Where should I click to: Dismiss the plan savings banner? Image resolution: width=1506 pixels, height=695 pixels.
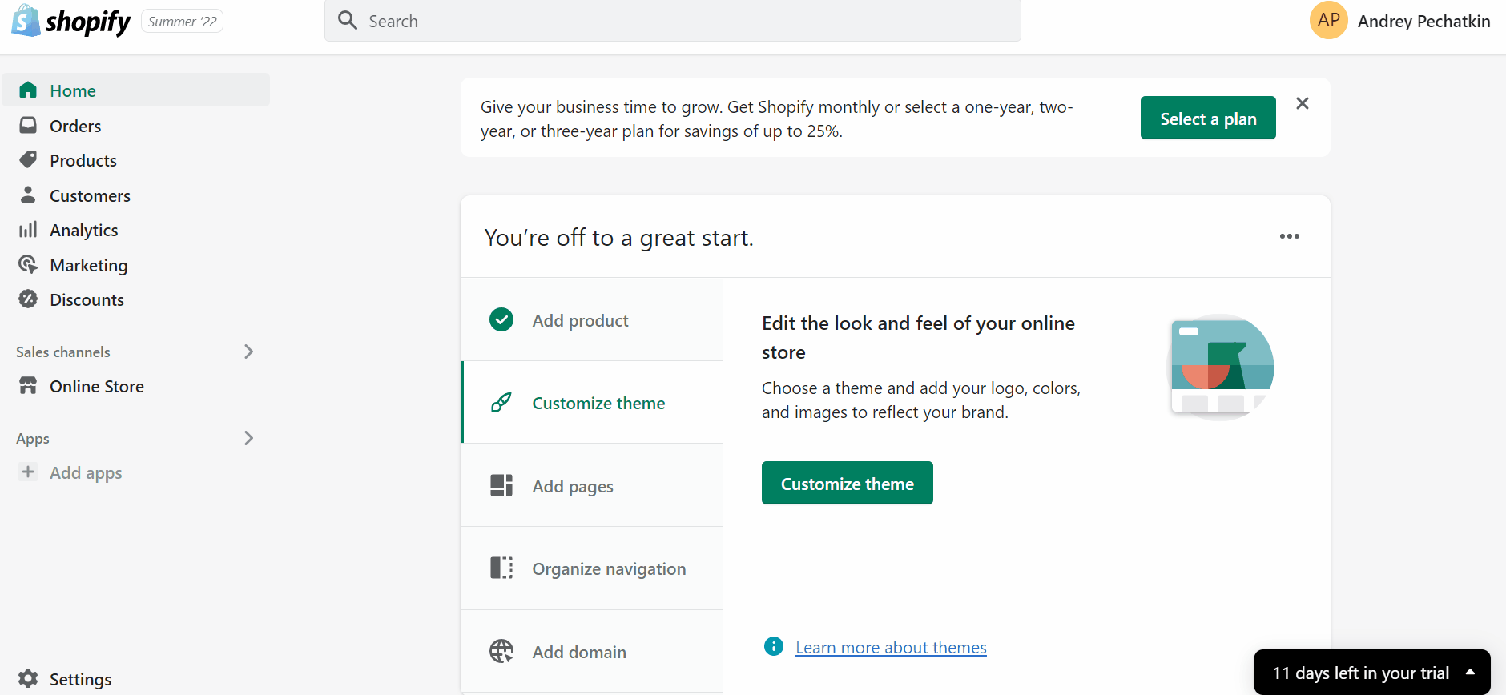click(1303, 103)
